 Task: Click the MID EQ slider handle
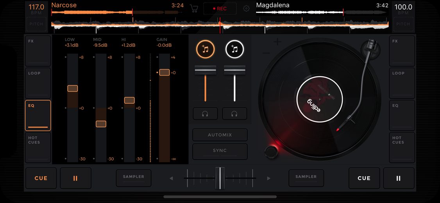101,124
